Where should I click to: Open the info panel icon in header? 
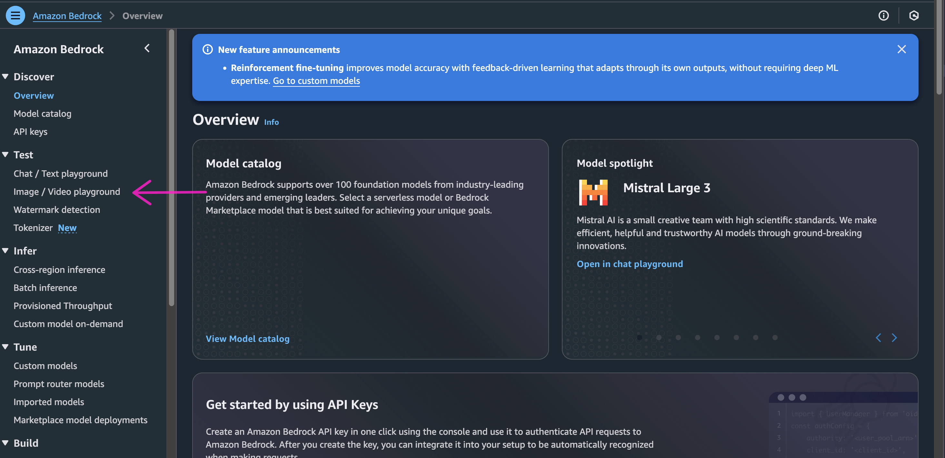[x=883, y=15]
